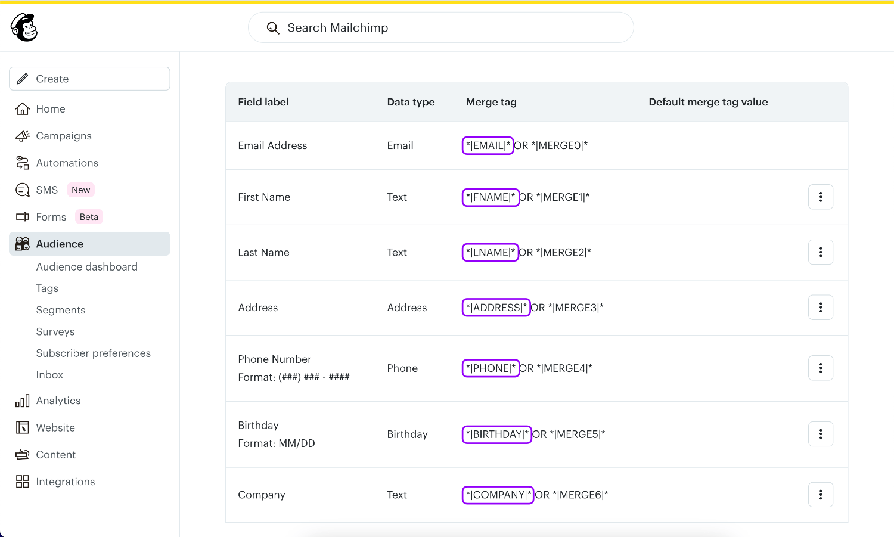Image resolution: width=894 pixels, height=537 pixels.
Task: Open Audience dashboard
Action: pyautogui.click(x=87, y=267)
